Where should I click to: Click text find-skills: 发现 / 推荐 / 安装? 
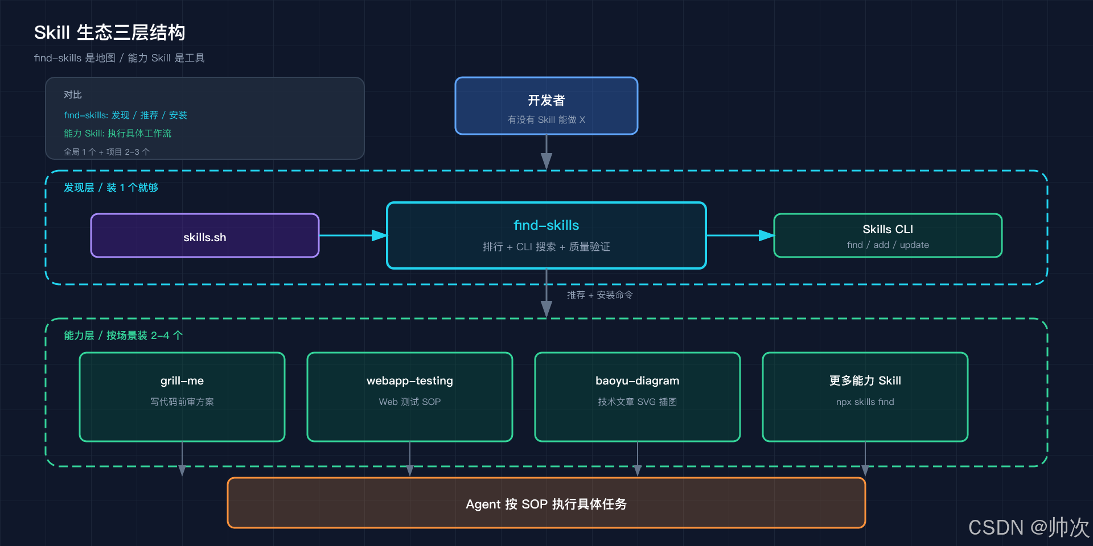pyautogui.click(x=125, y=115)
